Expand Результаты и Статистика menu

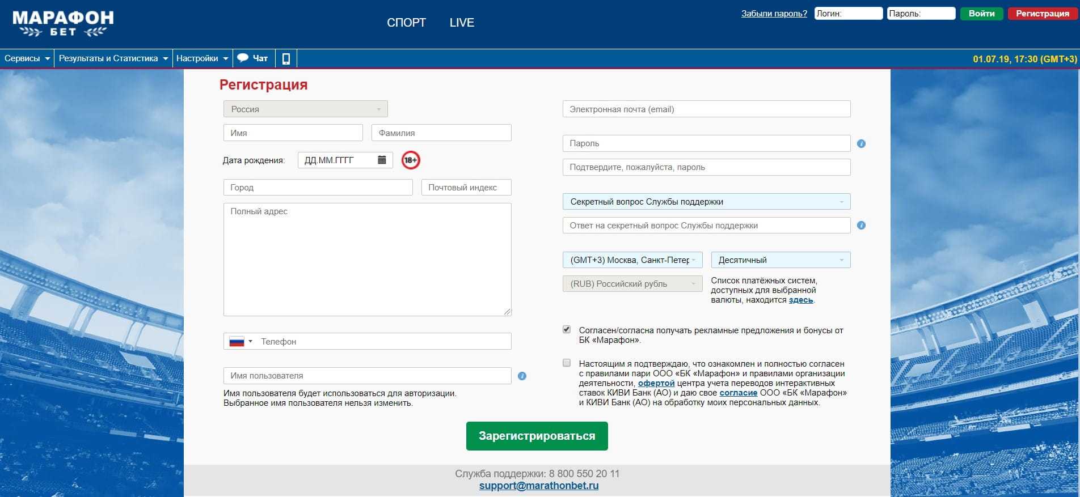(113, 58)
